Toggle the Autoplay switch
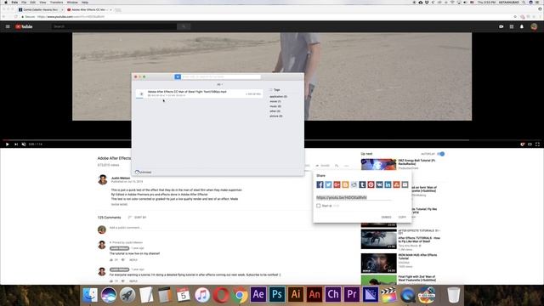The image size is (544, 306). [440, 154]
